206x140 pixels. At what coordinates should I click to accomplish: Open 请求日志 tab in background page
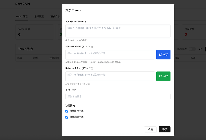(x=55, y=16)
